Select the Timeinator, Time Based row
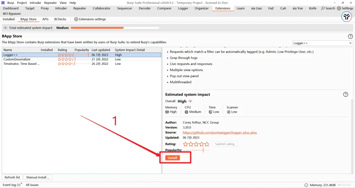This screenshot has height=188, width=355. click(82, 64)
